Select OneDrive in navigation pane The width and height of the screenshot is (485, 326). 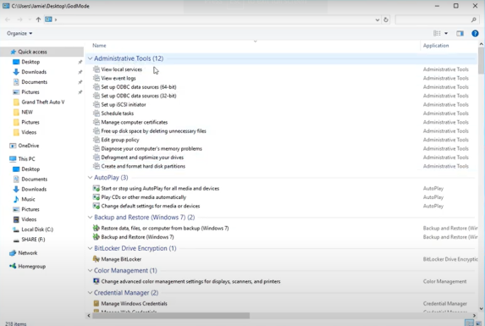(28, 146)
